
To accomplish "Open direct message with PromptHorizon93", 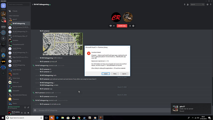I will click(x=19, y=45).
